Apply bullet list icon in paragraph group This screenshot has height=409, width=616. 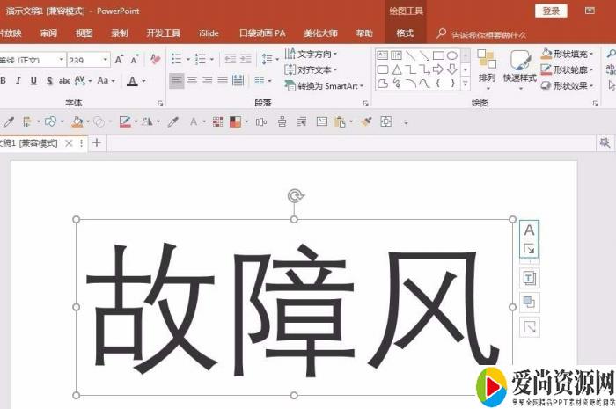pyautogui.click(x=176, y=59)
